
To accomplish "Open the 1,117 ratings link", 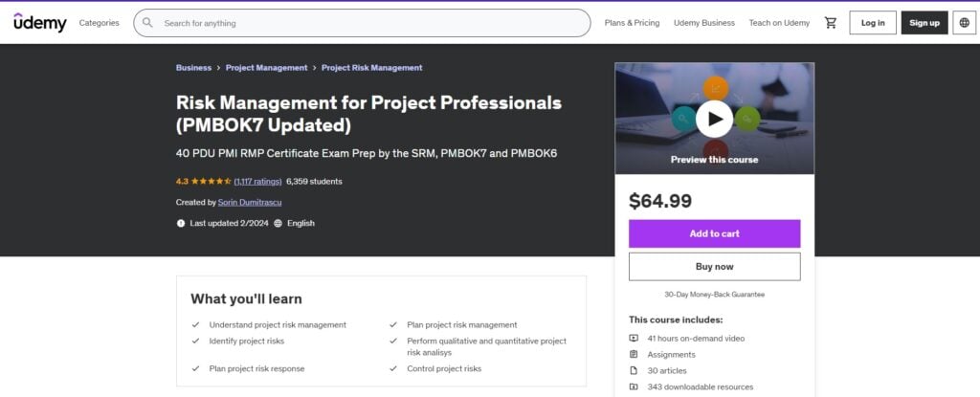I will coord(257,182).
